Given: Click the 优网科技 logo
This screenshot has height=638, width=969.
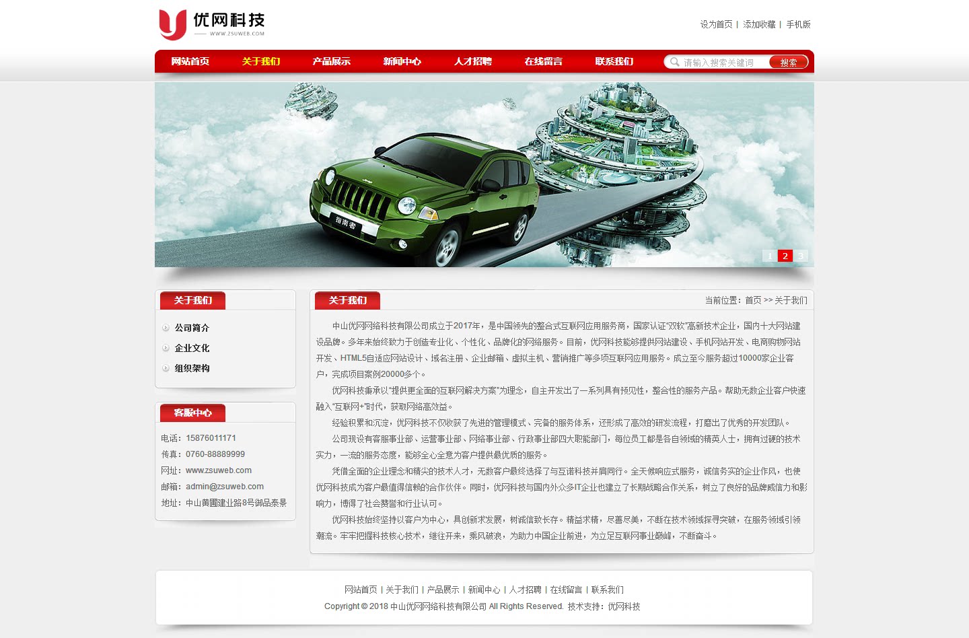Looking at the screenshot, I should tap(212, 24).
